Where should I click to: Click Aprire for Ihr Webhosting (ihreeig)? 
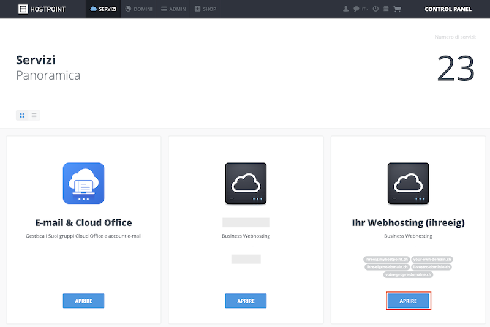pos(408,301)
